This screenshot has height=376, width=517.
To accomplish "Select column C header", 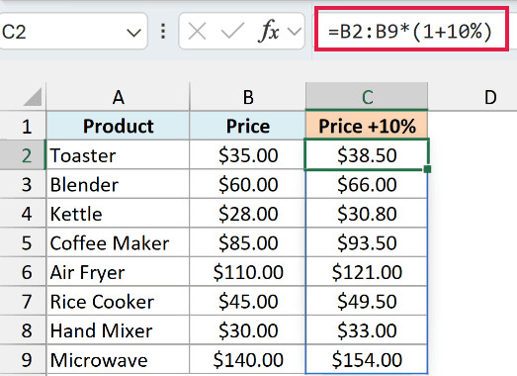I will pyautogui.click(x=367, y=96).
